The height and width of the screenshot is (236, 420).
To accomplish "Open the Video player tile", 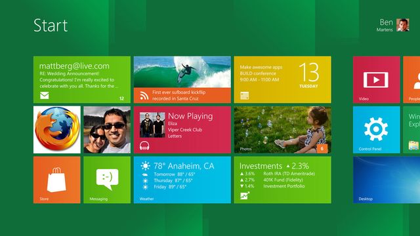I will click(376, 80).
